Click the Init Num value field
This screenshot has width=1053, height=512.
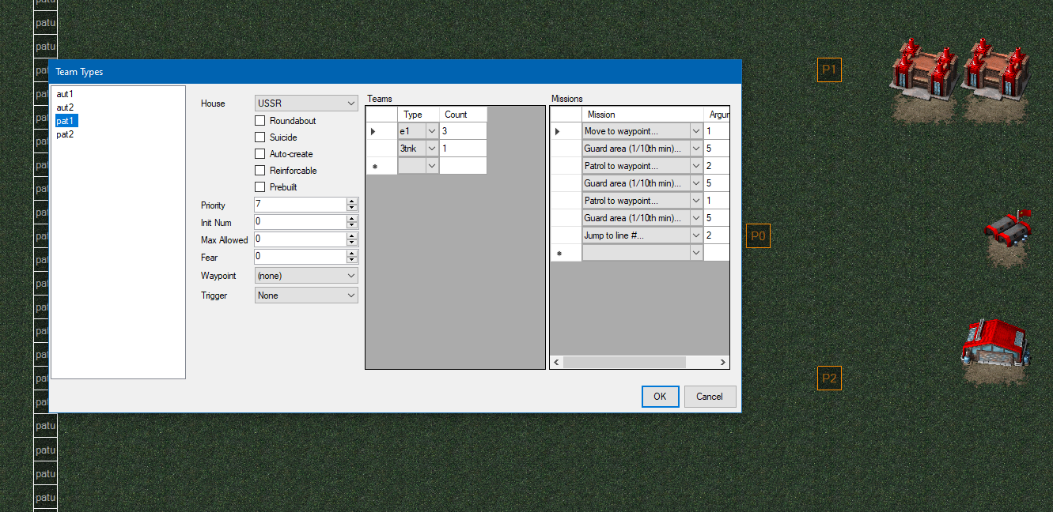[300, 222]
